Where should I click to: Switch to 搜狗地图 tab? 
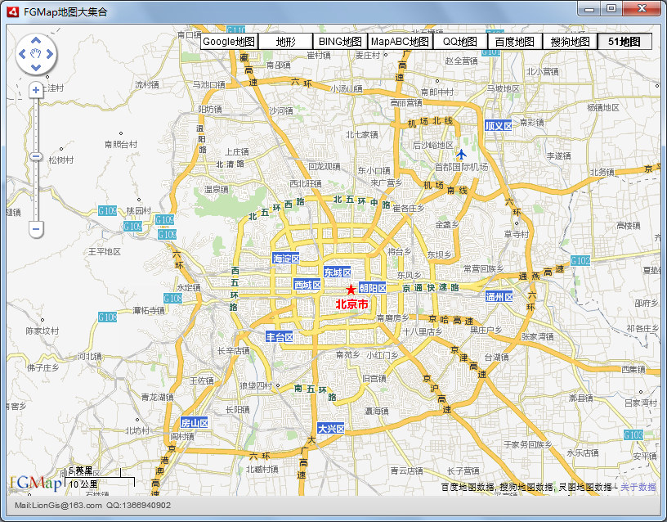(x=570, y=41)
